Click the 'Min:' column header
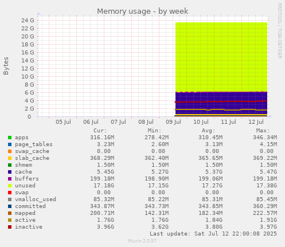Screen dimensions: 285x247 point(154,131)
